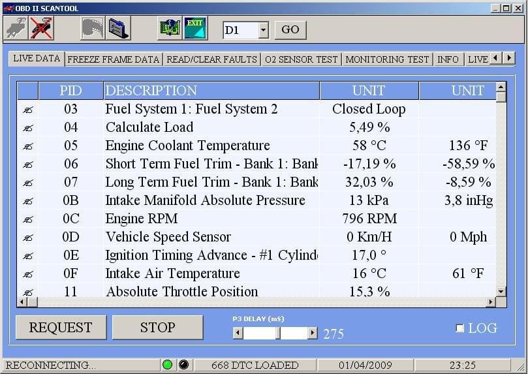Decrease P3 delay with left arrow

coord(238,334)
